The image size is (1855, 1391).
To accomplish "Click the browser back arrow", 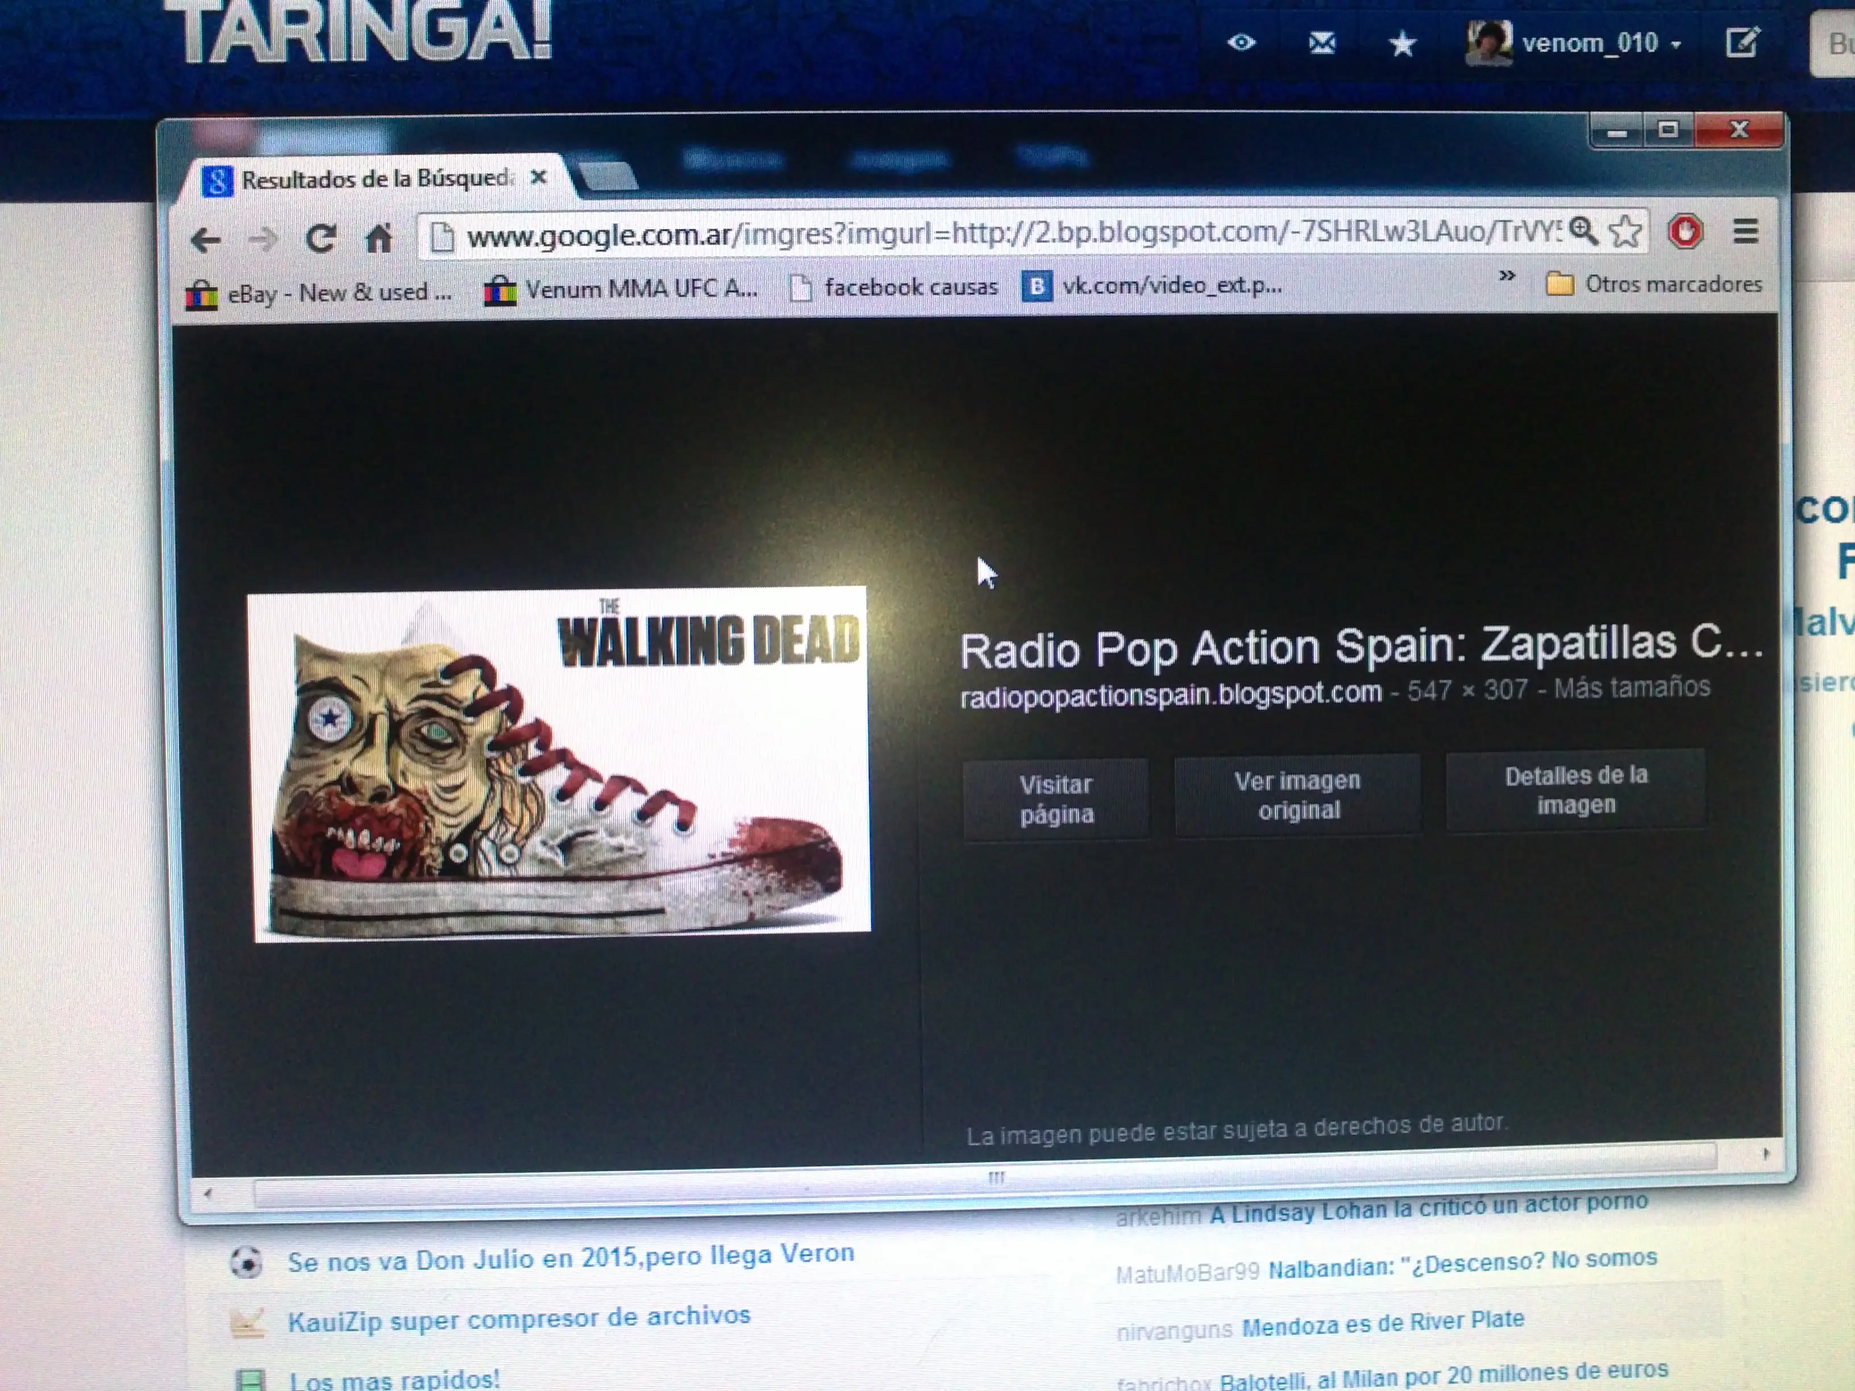I will coord(206,240).
